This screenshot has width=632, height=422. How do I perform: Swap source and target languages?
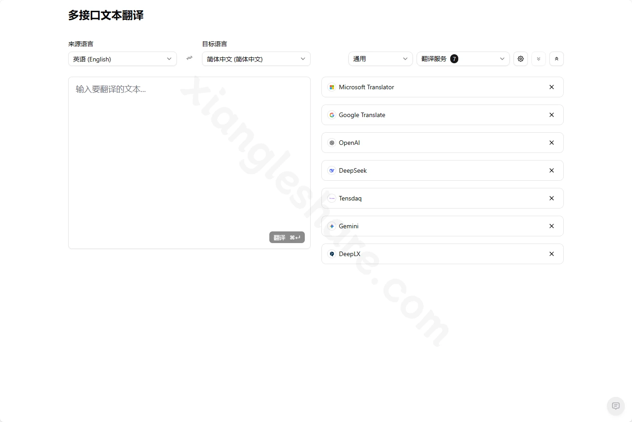[x=189, y=58]
